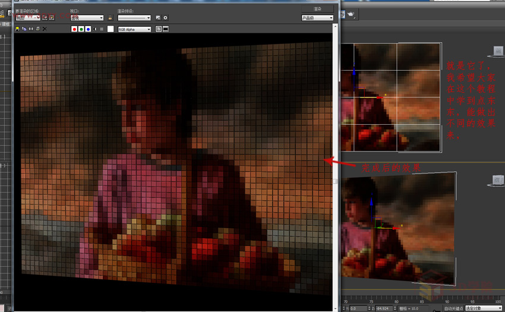Viewport: 505px width, 312px height.
Task: Click the white color swatch
Action: pyautogui.click(x=111, y=29)
